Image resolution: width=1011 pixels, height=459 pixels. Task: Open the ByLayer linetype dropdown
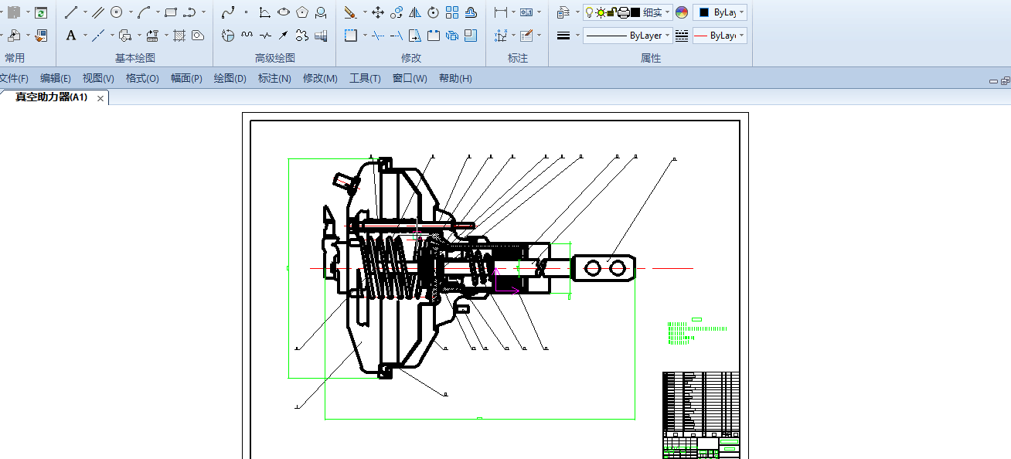tap(628, 36)
